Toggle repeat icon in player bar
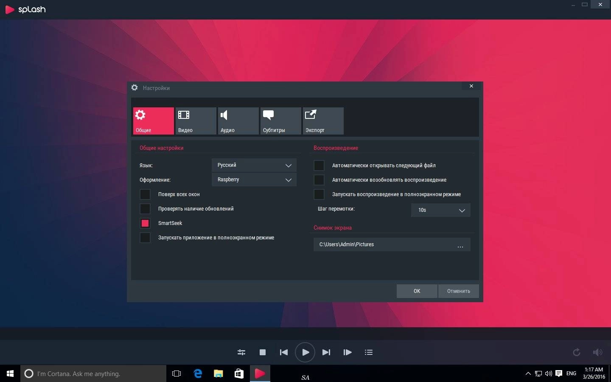 point(576,352)
